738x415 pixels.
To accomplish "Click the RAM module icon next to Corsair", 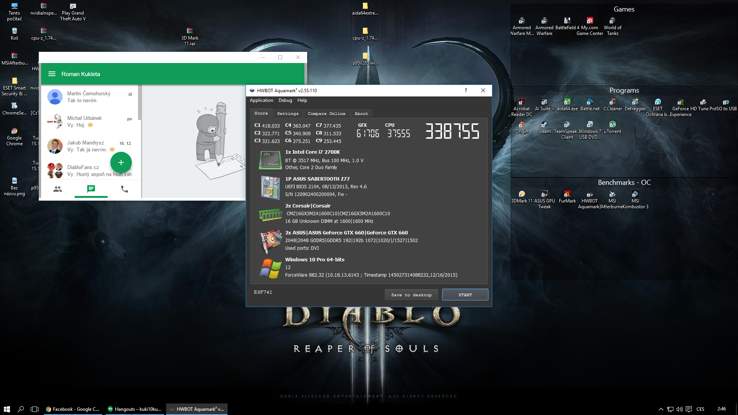I will (x=270, y=214).
